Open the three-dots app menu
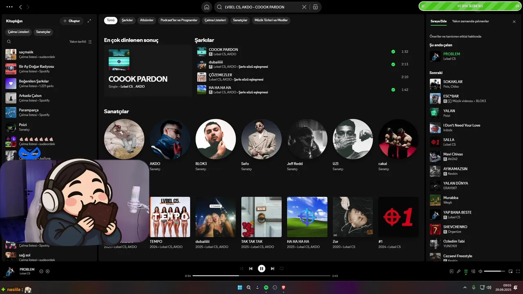 pyautogui.click(x=9, y=7)
